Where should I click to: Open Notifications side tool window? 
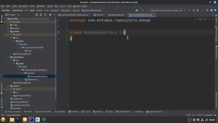point(216,52)
